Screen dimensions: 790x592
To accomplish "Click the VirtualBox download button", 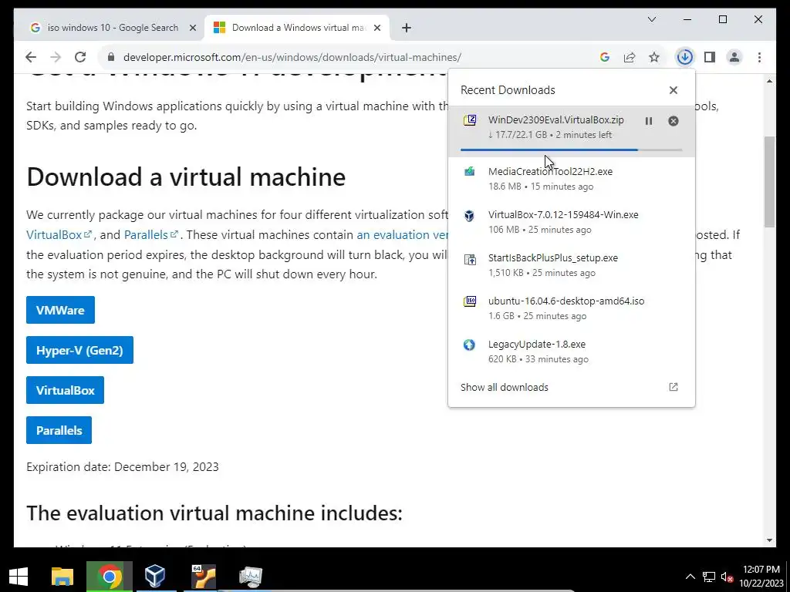I will coord(65,390).
